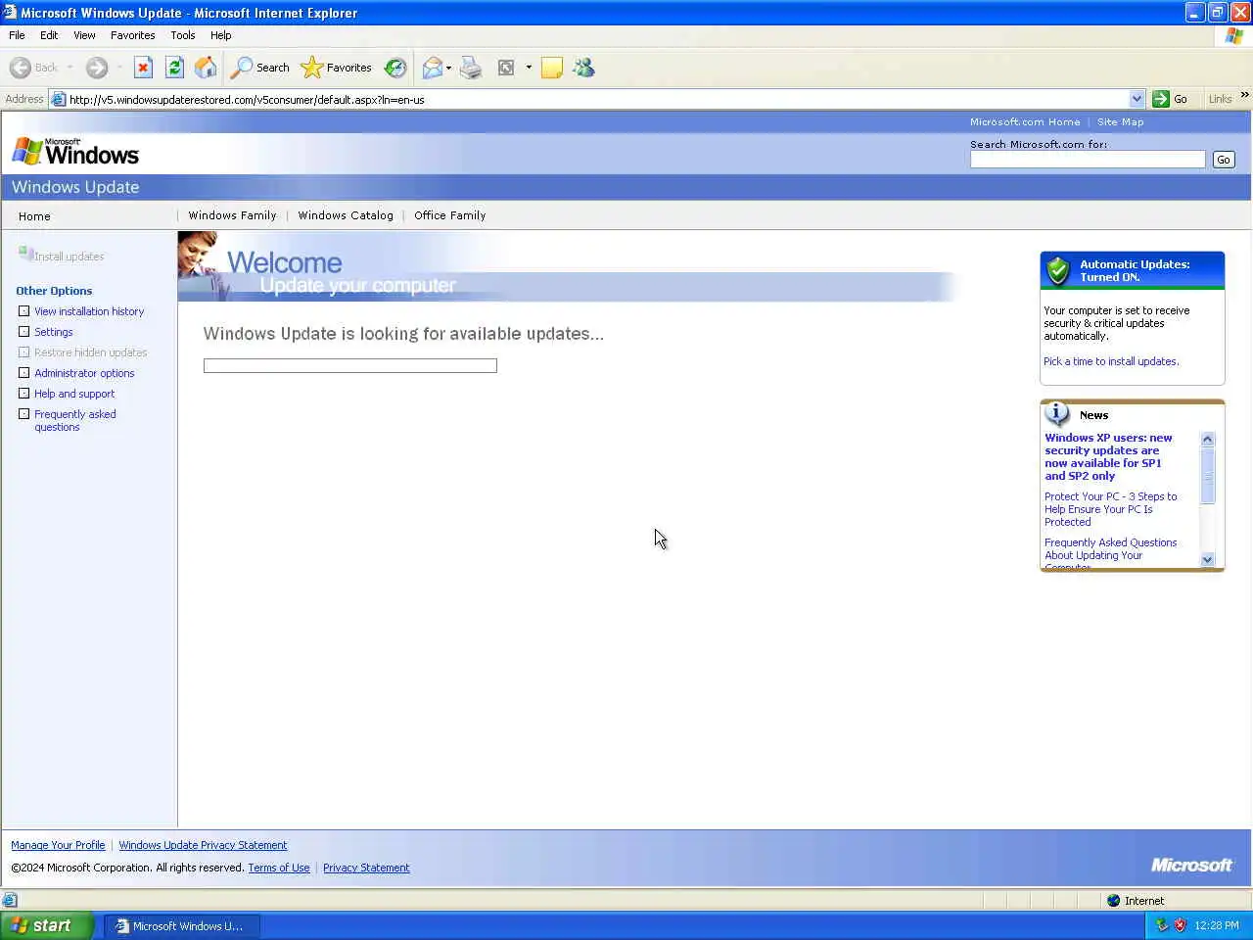Click the News panel scroll down arrow

pyautogui.click(x=1207, y=560)
